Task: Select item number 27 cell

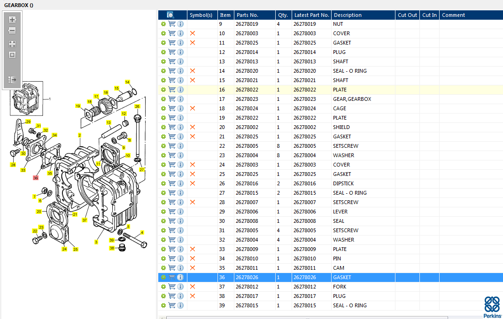Action: point(226,193)
